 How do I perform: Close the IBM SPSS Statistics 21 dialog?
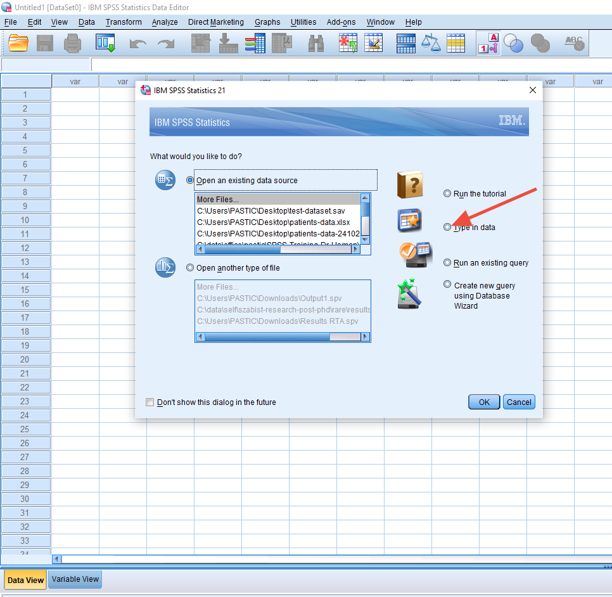[532, 90]
